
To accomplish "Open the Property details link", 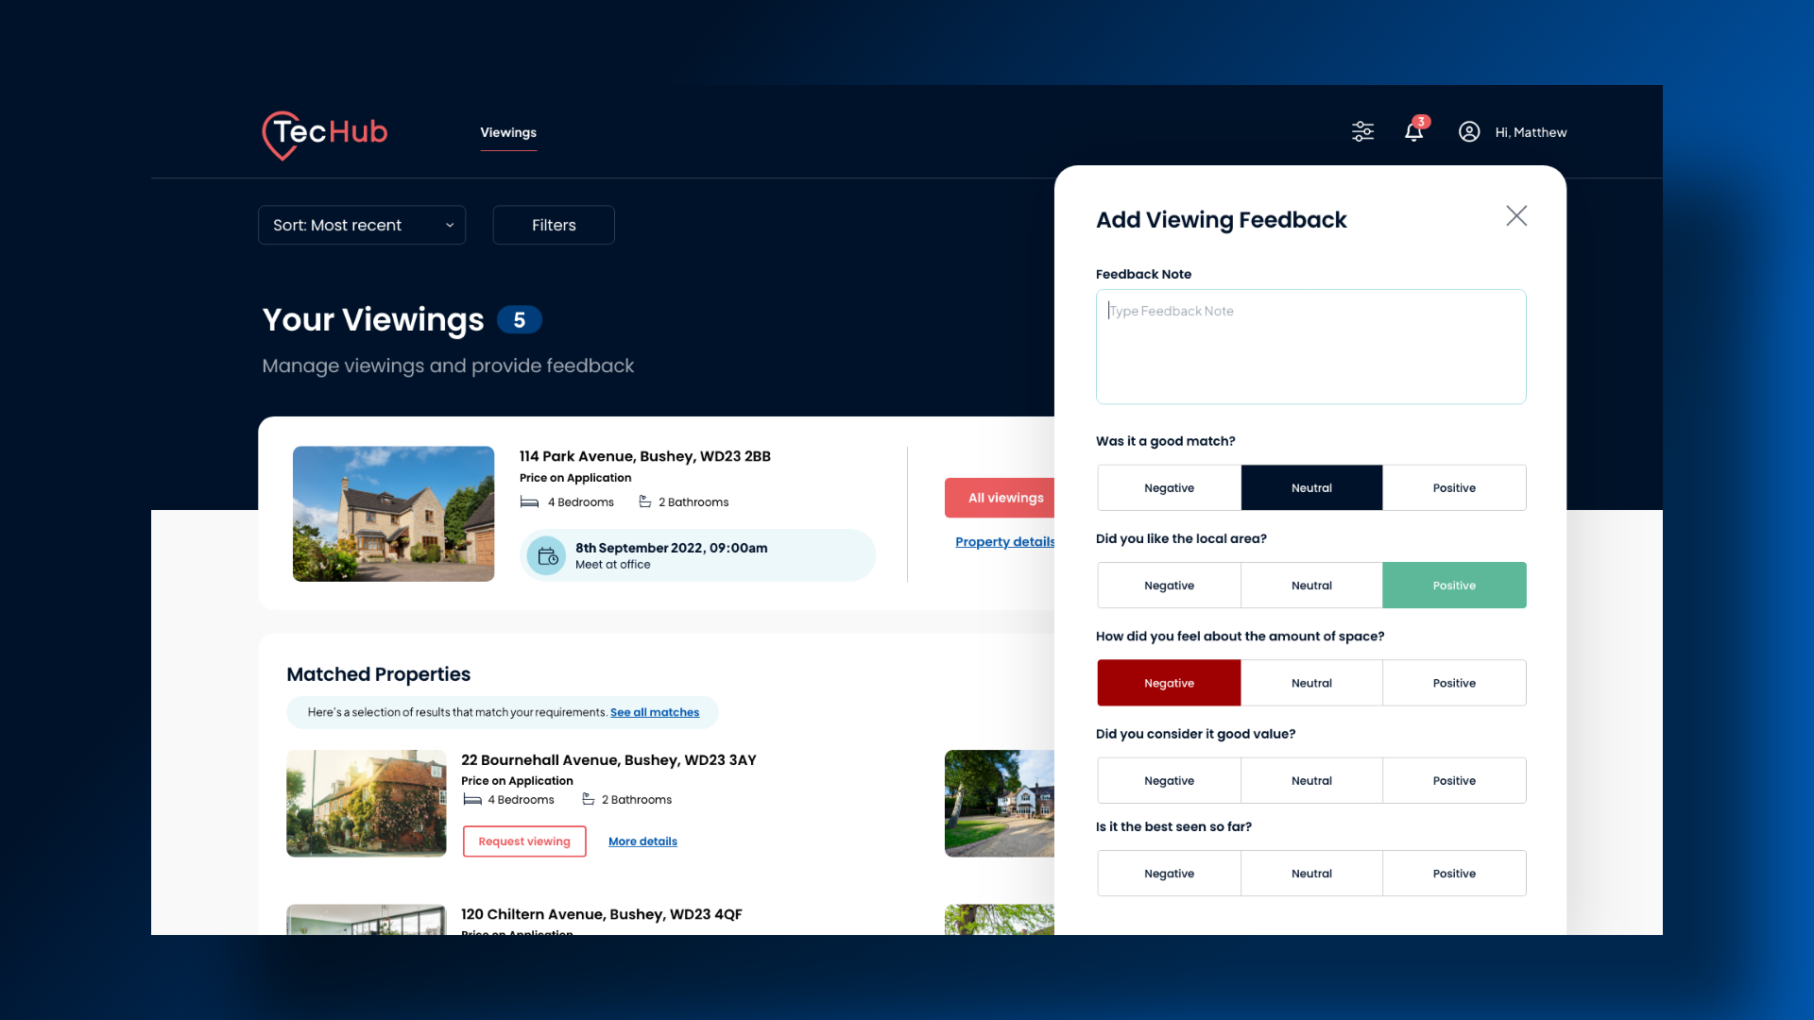I will pyautogui.click(x=1004, y=542).
